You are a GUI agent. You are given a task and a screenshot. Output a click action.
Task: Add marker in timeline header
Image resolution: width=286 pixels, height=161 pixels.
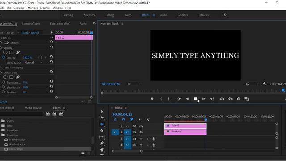139,119
